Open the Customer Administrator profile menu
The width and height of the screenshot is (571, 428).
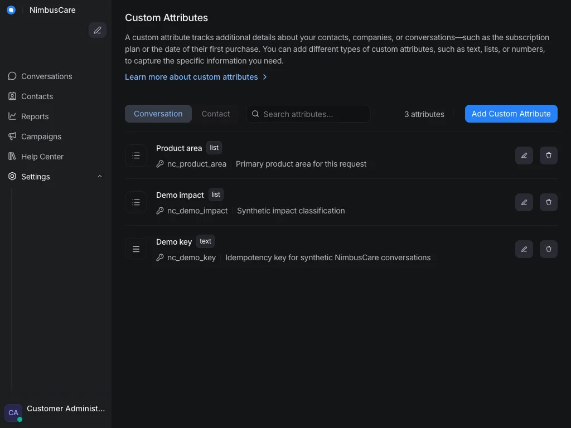point(56,413)
